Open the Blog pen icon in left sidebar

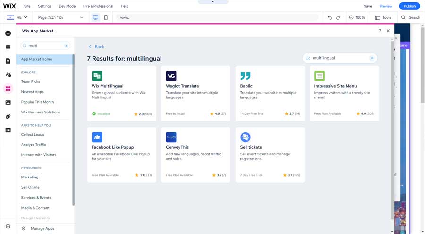(8, 116)
